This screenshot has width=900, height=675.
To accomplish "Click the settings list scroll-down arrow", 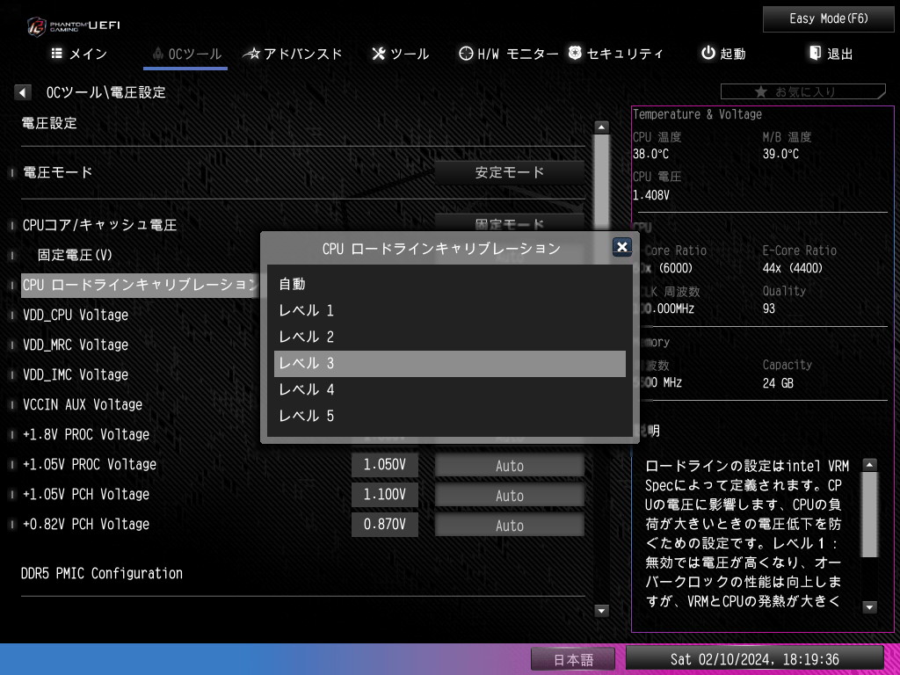I will pos(601,611).
